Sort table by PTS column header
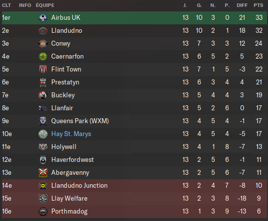268x221 pixels. tap(258, 5)
